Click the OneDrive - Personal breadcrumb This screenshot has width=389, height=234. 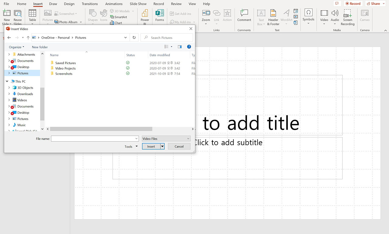(x=55, y=38)
